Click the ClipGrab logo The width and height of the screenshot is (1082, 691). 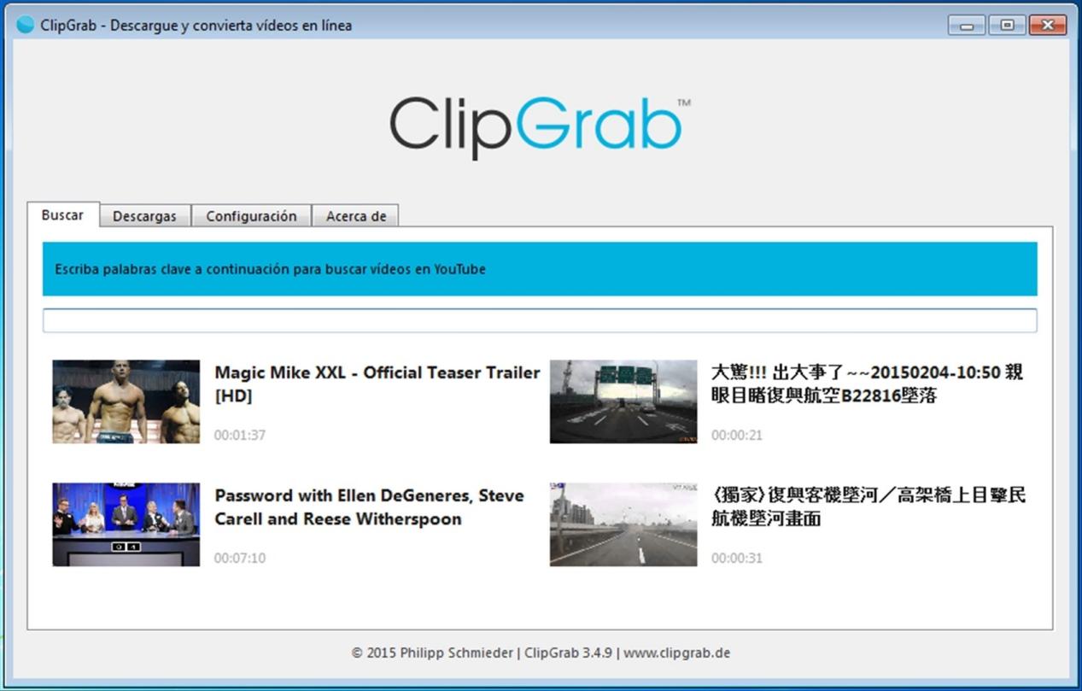(x=540, y=126)
